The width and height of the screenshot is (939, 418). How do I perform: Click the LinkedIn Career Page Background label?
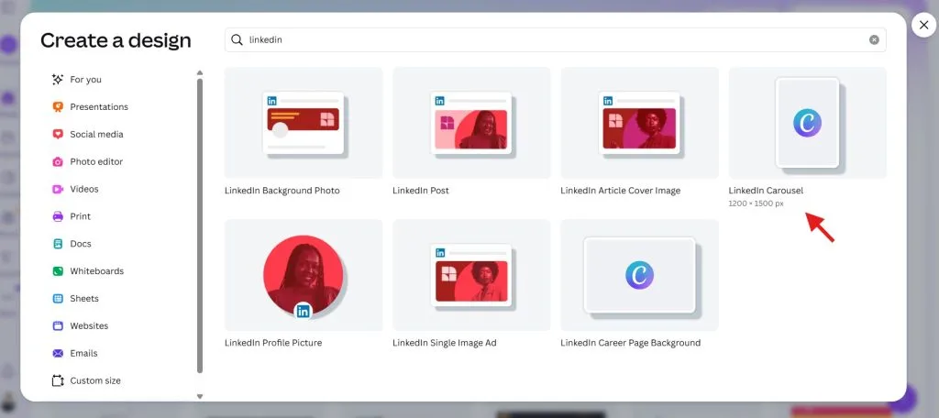click(631, 343)
